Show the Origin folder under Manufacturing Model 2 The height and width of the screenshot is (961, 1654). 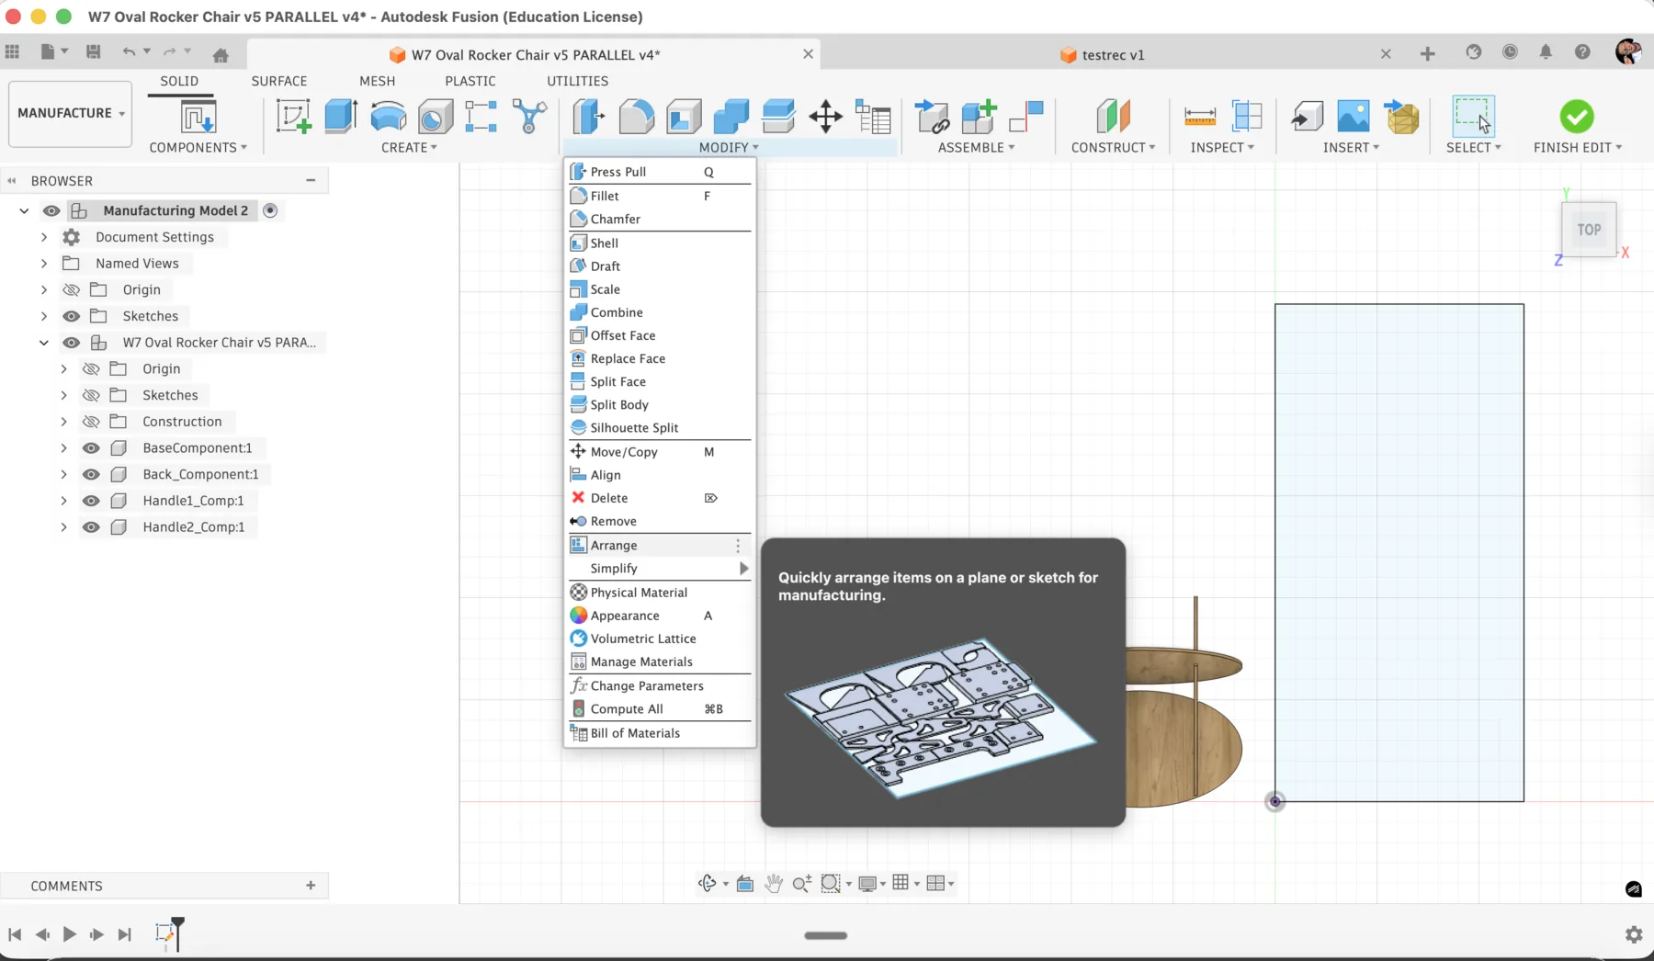tap(73, 289)
